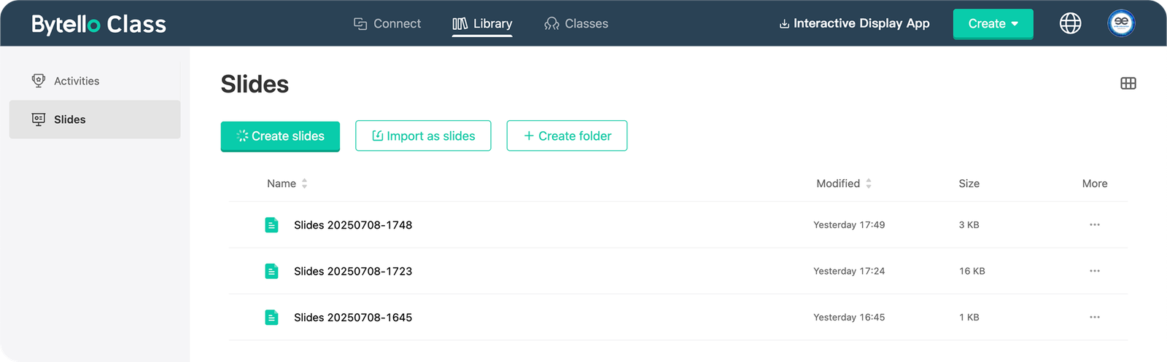This screenshot has width=1167, height=362.
Task: Open the Classes tab
Action: pyautogui.click(x=576, y=24)
